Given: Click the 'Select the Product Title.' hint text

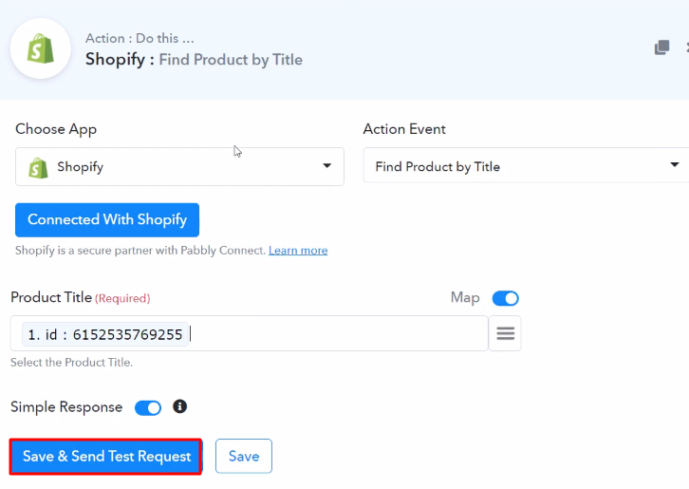Looking at the screenshot, I should [71, 363].
